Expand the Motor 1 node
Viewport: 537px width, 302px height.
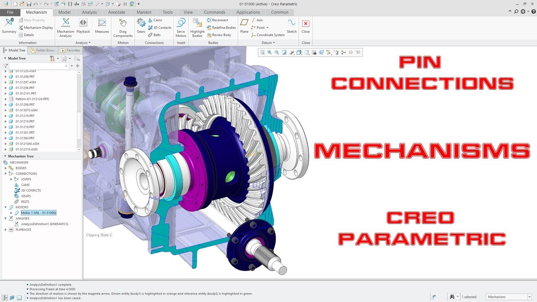pos(11,213)
